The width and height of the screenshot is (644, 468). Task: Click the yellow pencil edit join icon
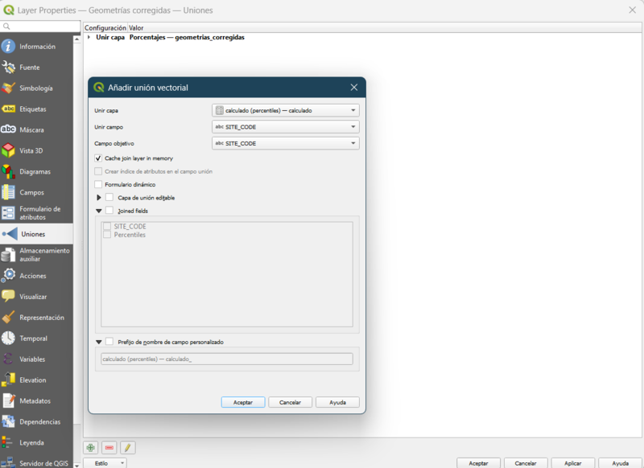pyautogui.click(x=127, y=447)
